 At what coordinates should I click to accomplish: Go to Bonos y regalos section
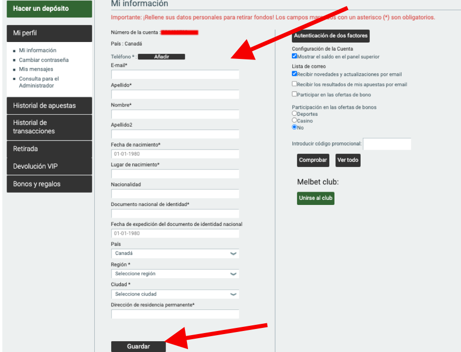[x=49, y=184]
